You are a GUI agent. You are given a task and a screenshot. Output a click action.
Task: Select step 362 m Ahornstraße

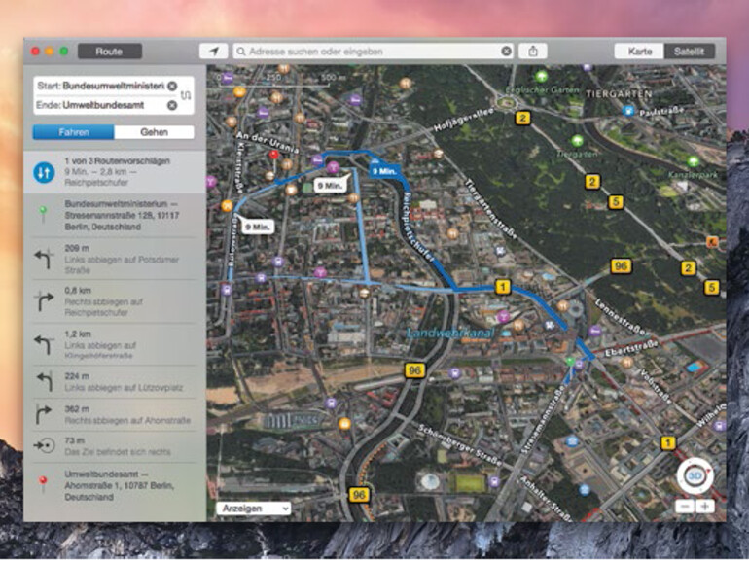pyautogui.click(x=115, y=414)
